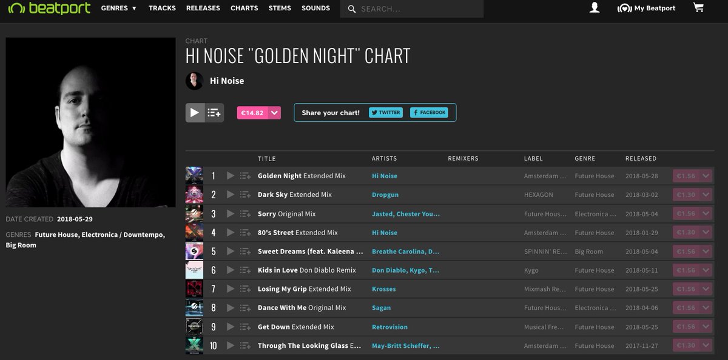Play the entire Golden Night chart

(195, 112)
